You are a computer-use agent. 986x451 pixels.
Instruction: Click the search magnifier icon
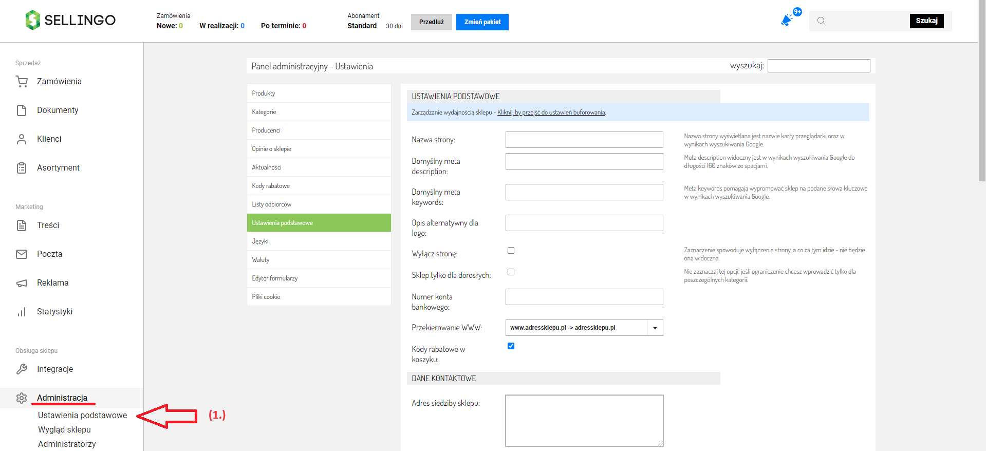click(x=822, y=21)
